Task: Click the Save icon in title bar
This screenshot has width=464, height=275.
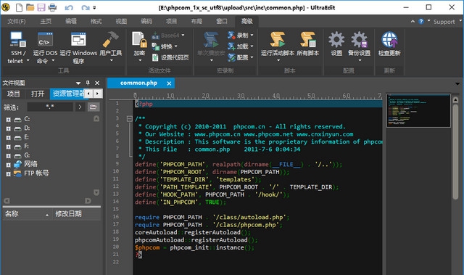Action: click(x=41, y=7)
